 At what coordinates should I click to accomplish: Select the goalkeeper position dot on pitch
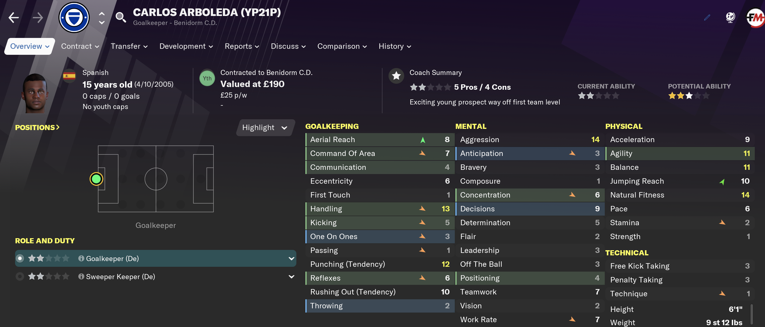96,179
